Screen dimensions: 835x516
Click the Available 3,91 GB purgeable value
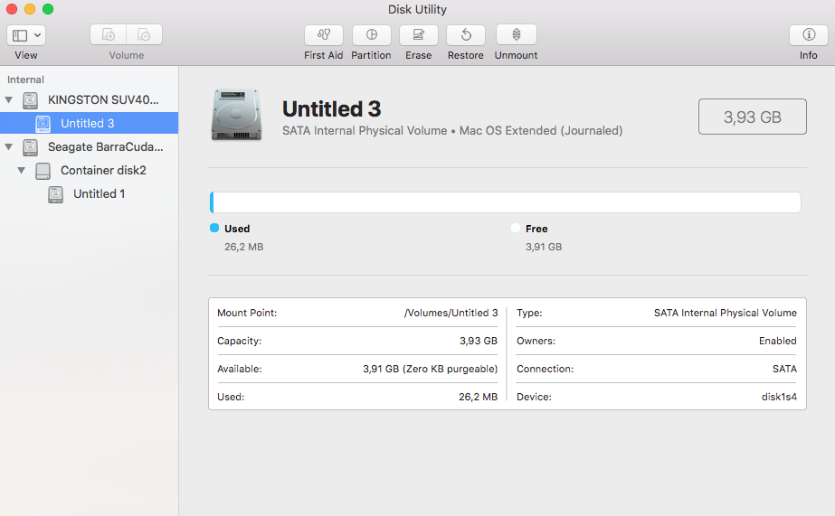click(x=431, y=369)
